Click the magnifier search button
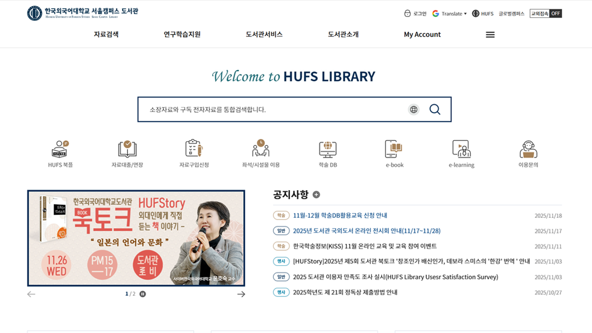 (435, 110)
